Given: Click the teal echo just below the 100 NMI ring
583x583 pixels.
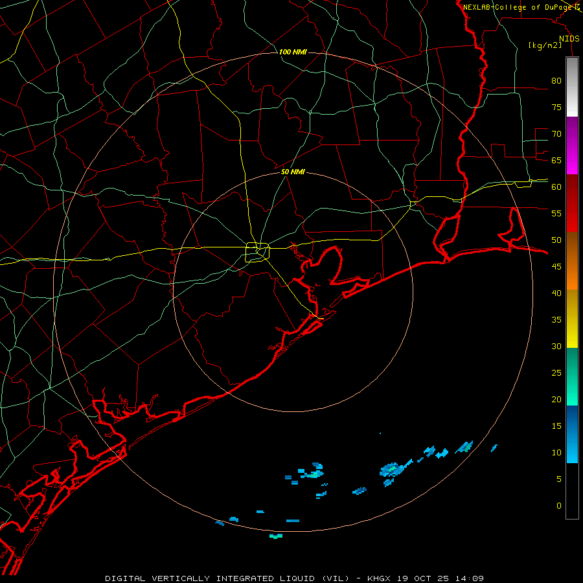Looking at the screenshot, I should click(276, 536).
